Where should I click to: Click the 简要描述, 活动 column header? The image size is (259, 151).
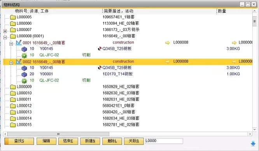[119, 11]
